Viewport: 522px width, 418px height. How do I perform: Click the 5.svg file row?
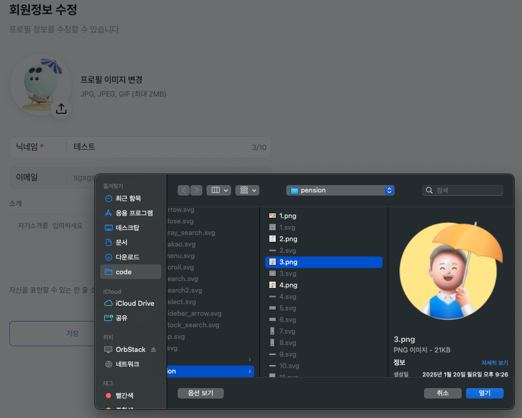click(323, 308)
